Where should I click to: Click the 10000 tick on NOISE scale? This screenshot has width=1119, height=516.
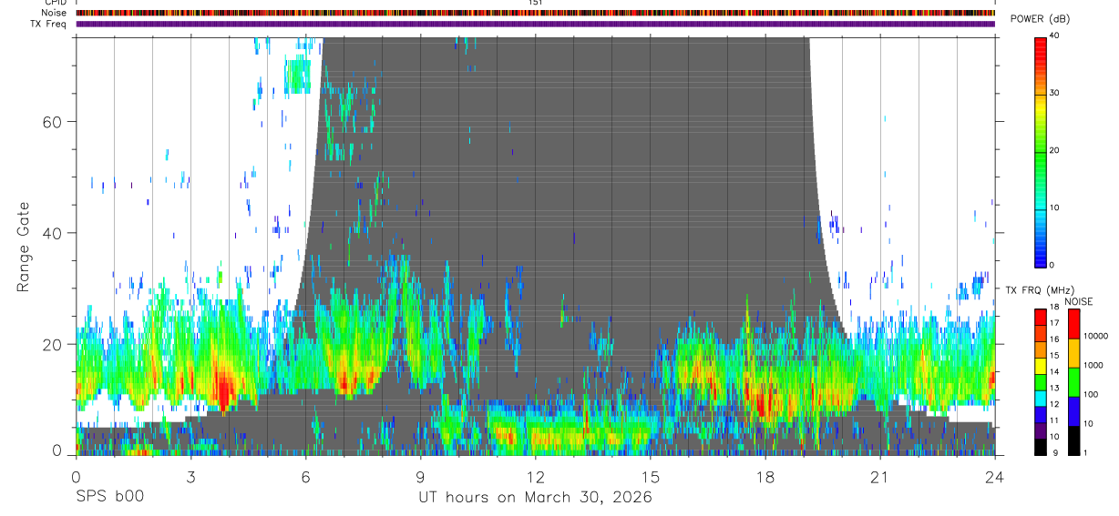[x=1096, y=336]
